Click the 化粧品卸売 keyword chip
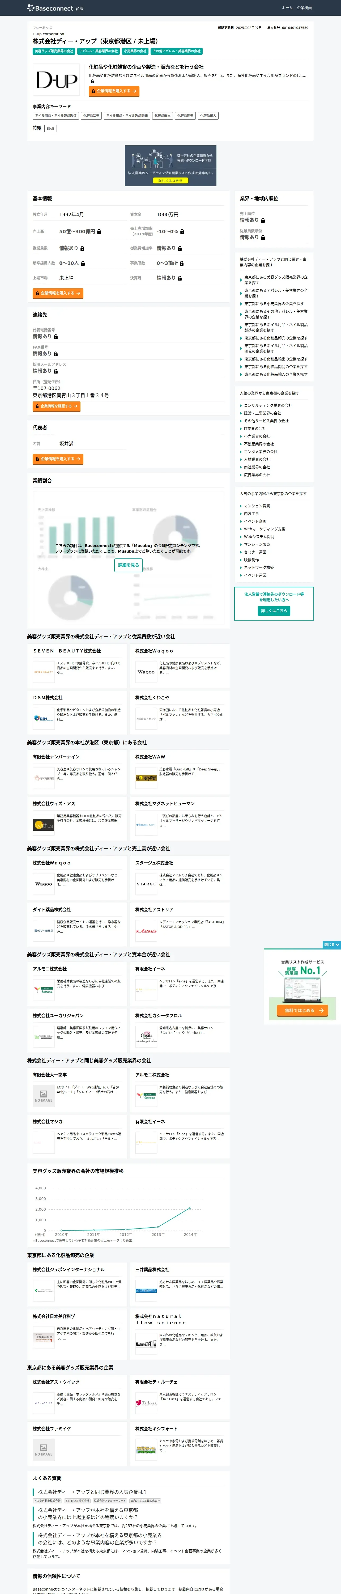This screenshot has height=1594, width=341. 91,116
